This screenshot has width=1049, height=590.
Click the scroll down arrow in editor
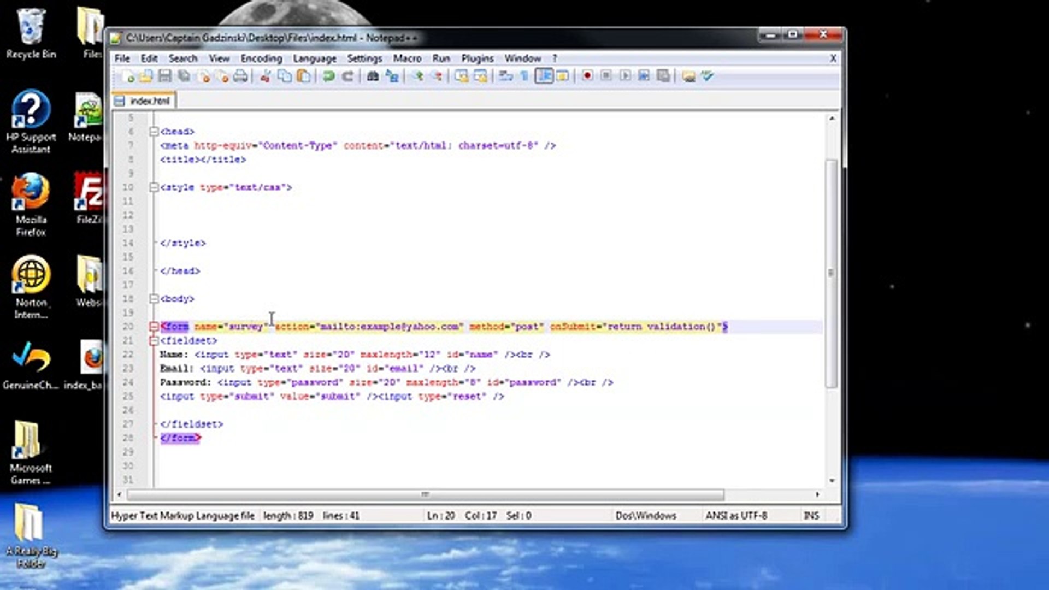[832, 481]
